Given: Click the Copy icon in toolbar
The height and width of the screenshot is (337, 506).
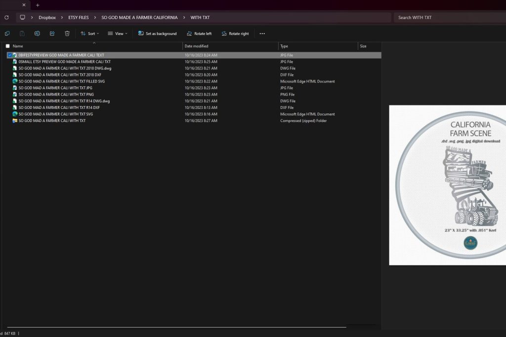Looking at the screenshot, I should tap(7, 34).
